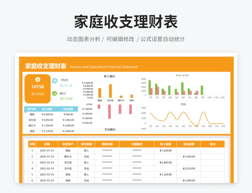Select the 备注 column header
Image resolution: width=252 pixels, height=193 pixels.
tap(213, 144)
